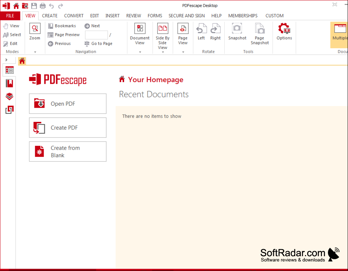Open the FORMS ribbon tab
348x271 pixels.
click(x=155, y=16)
